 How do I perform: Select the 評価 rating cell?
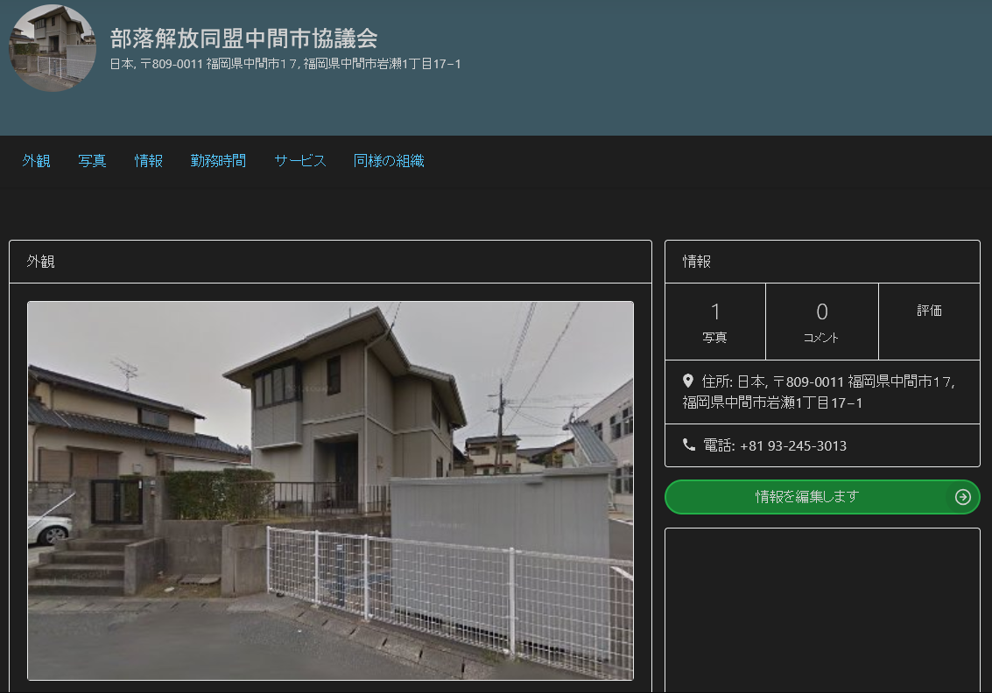click(x=929, y=311)
